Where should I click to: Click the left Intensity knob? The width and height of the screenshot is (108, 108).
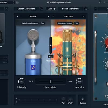click(x=22, y=82)
